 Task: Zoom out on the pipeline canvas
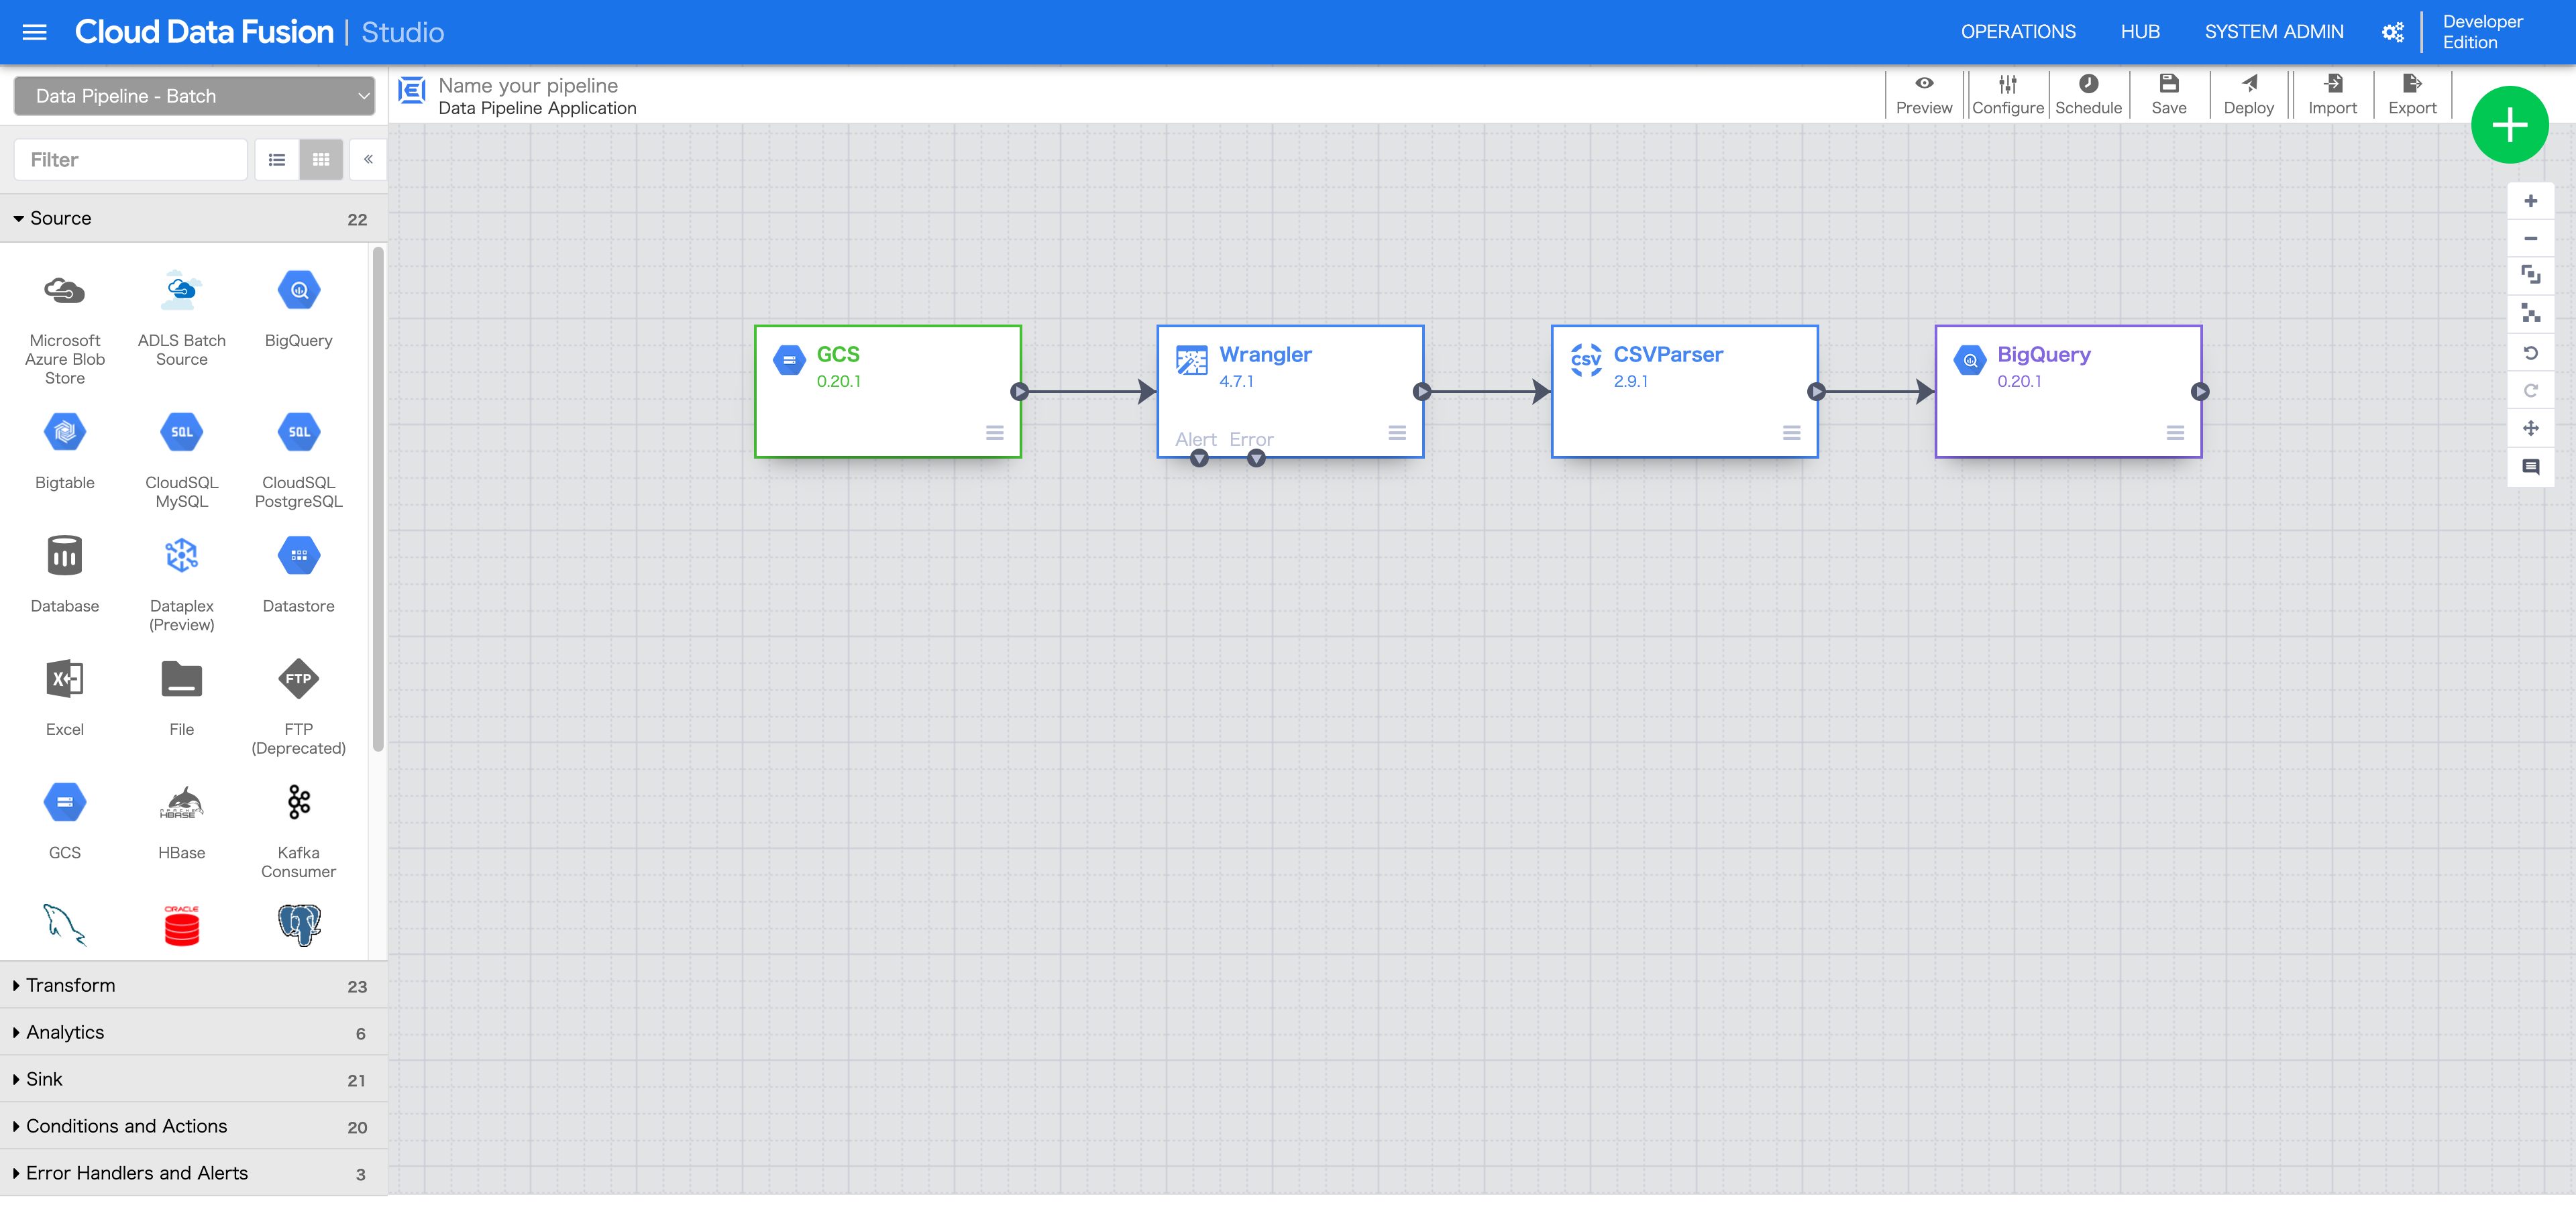[x=2531, y=239]
